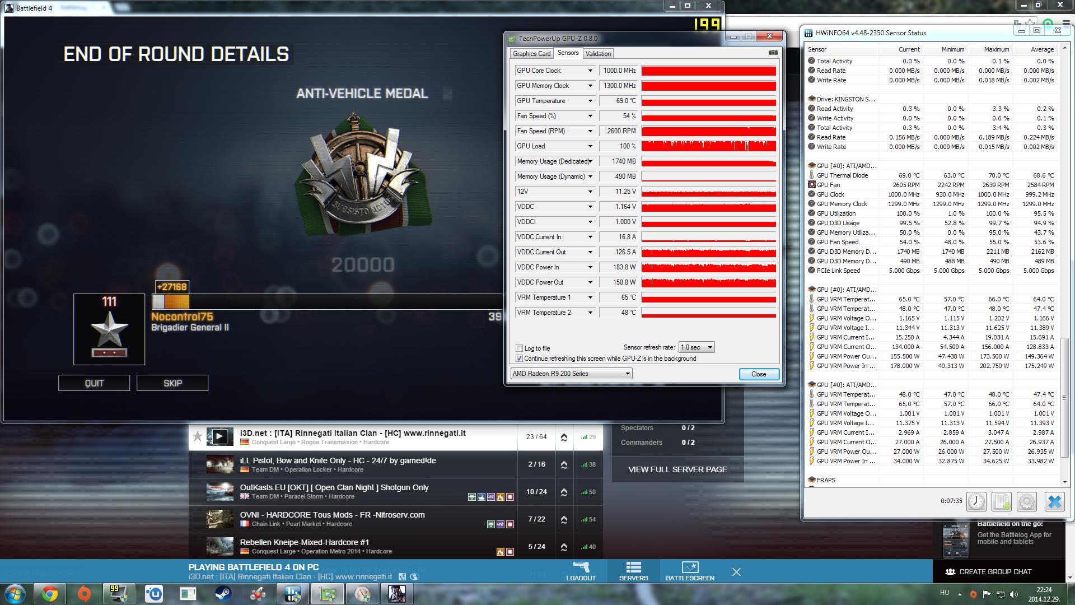Viewport: 1075px width, 605px height.
Task: Open Memory Usage (Dynamic) dropdown
Action: point(590,176)
